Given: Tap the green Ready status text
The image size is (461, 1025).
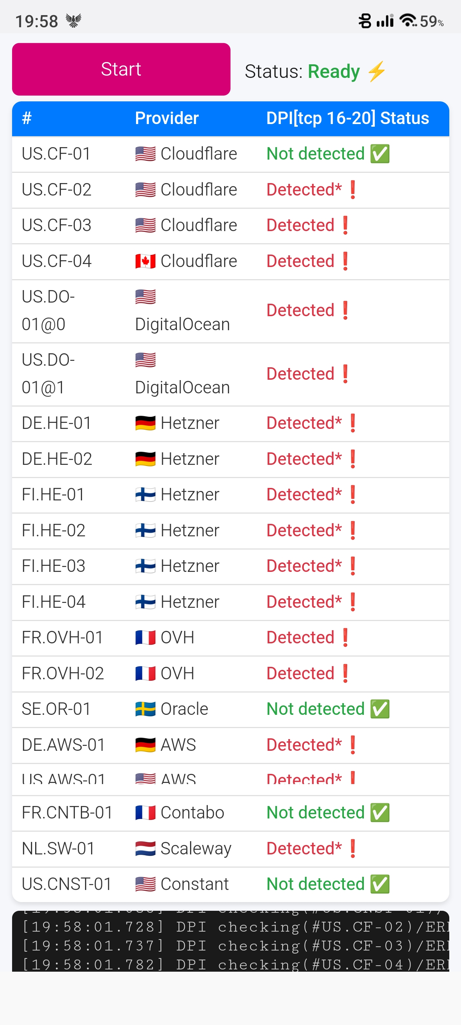Looking at the screenshot, I should tap(334, 71).
